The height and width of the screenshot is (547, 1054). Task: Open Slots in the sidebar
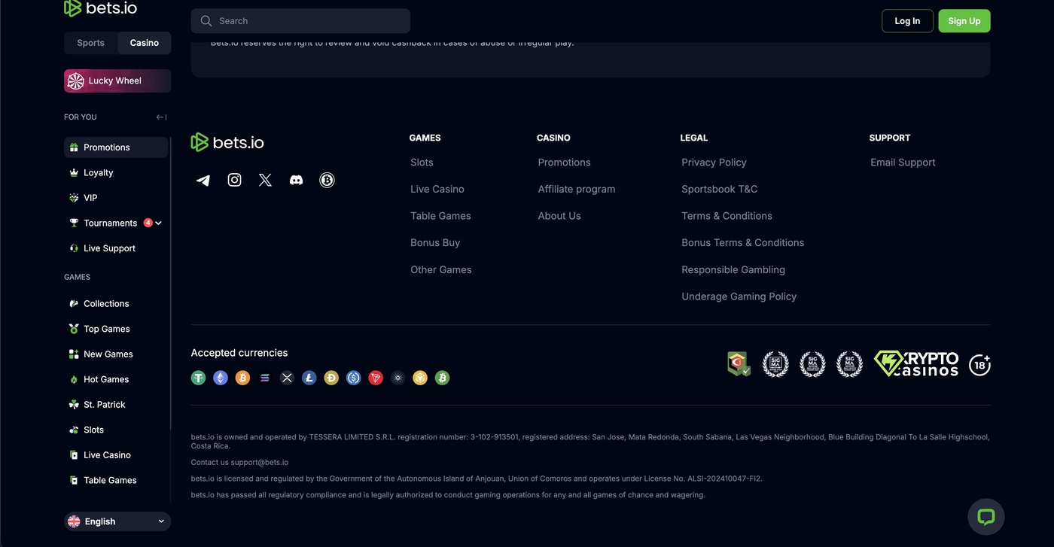click(116, 430)
